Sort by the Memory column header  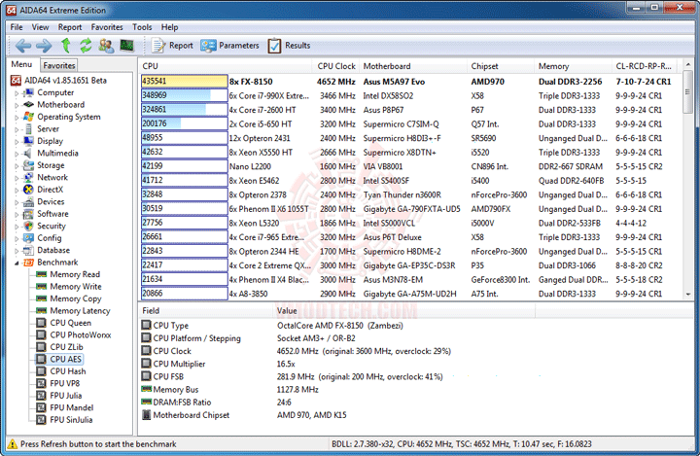(573, 66)
